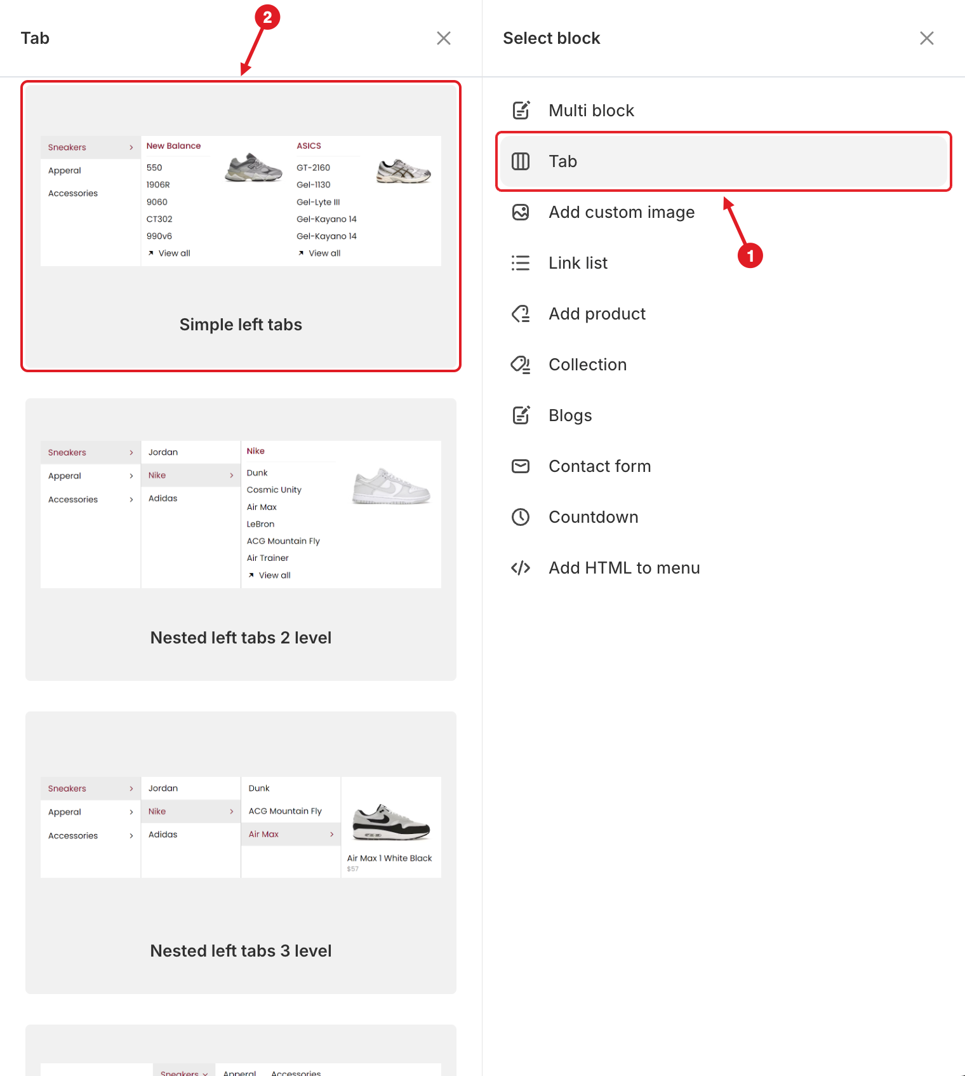Click the New Balance sneaker image in preview

[x=254, y=168]
